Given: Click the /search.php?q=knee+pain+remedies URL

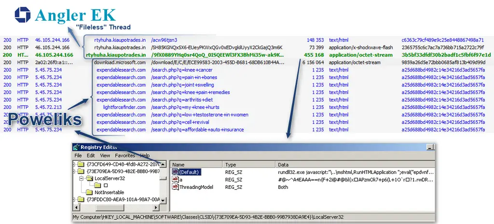Looking at the screenshot, I should [190, 92].
